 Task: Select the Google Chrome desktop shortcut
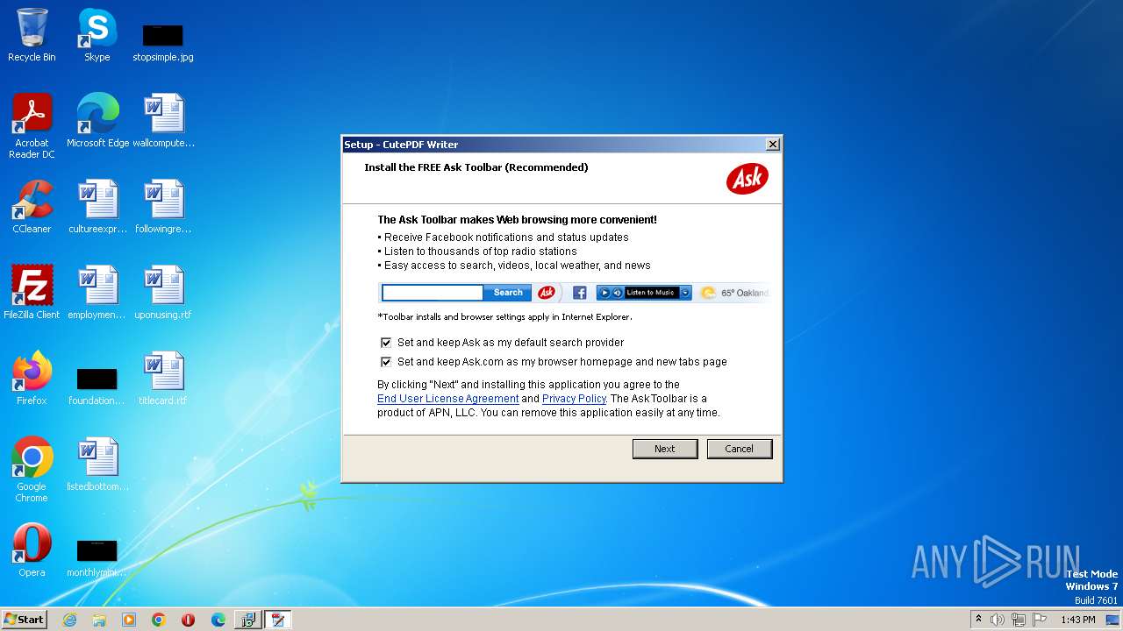(32, 470)
